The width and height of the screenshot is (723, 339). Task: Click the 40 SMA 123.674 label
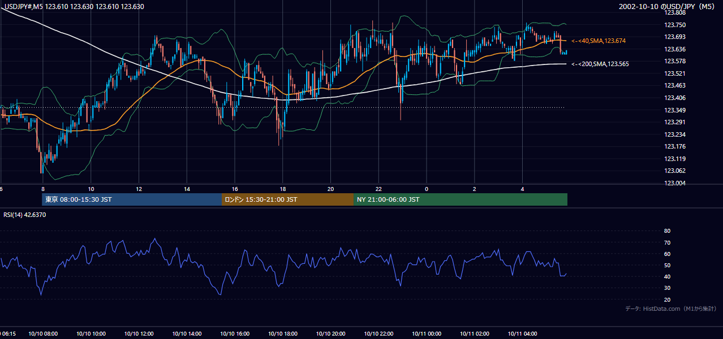(599, 41)
